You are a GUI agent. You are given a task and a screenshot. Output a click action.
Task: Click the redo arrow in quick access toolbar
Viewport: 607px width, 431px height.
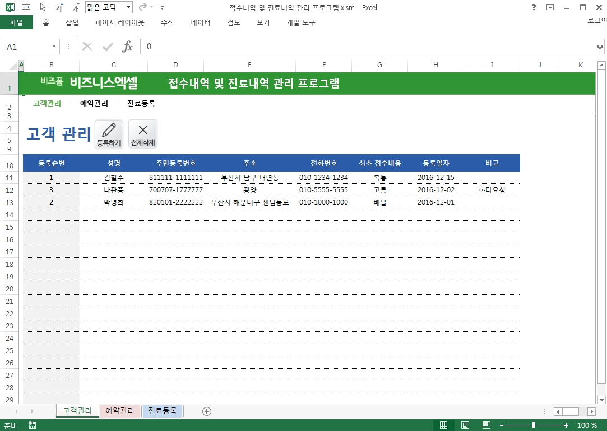(x=142, y=8)
